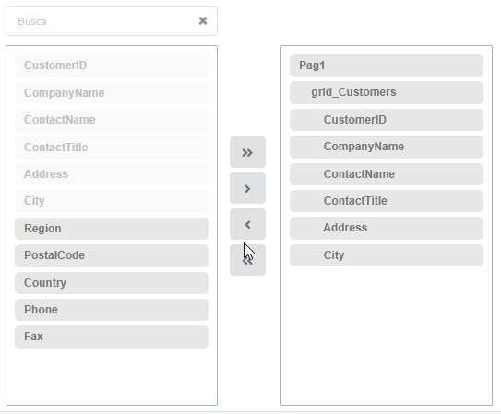Select Country in the left list
Image resolution: width=501 pixels, height=414 pixels.
tap(112, 283)
